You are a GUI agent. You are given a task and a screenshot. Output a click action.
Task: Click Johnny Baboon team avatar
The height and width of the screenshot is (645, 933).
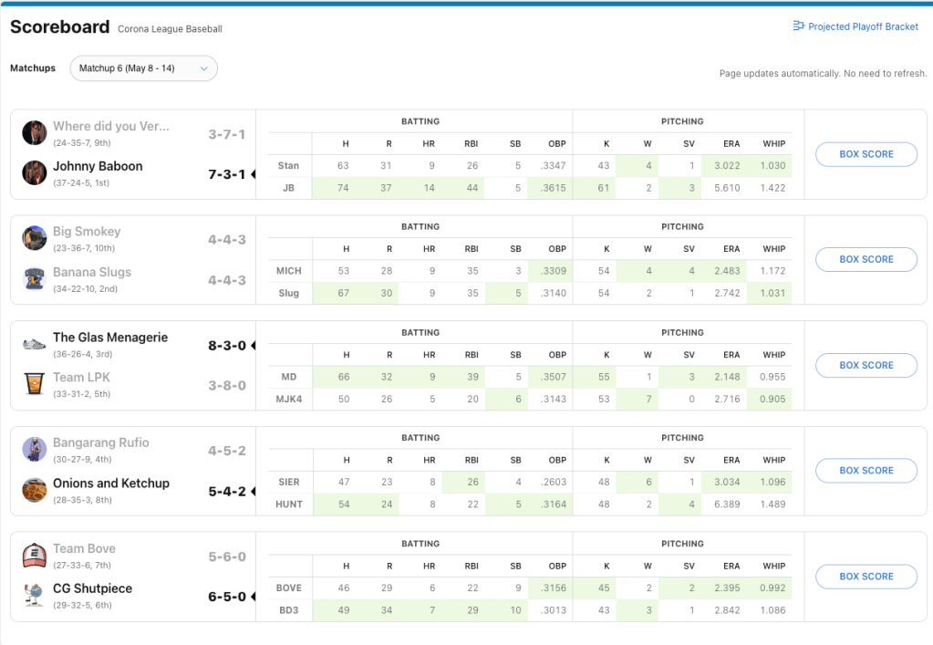tap(35, 172)
